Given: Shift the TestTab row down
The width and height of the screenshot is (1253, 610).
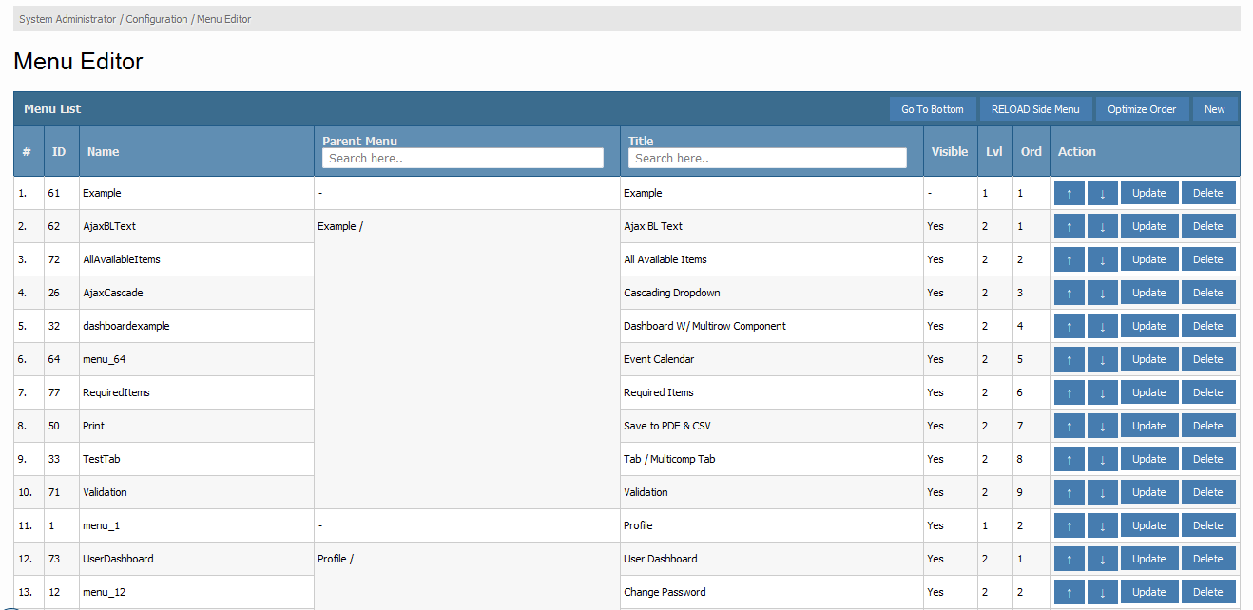Looking at the screenshot, I should 1102,459.
